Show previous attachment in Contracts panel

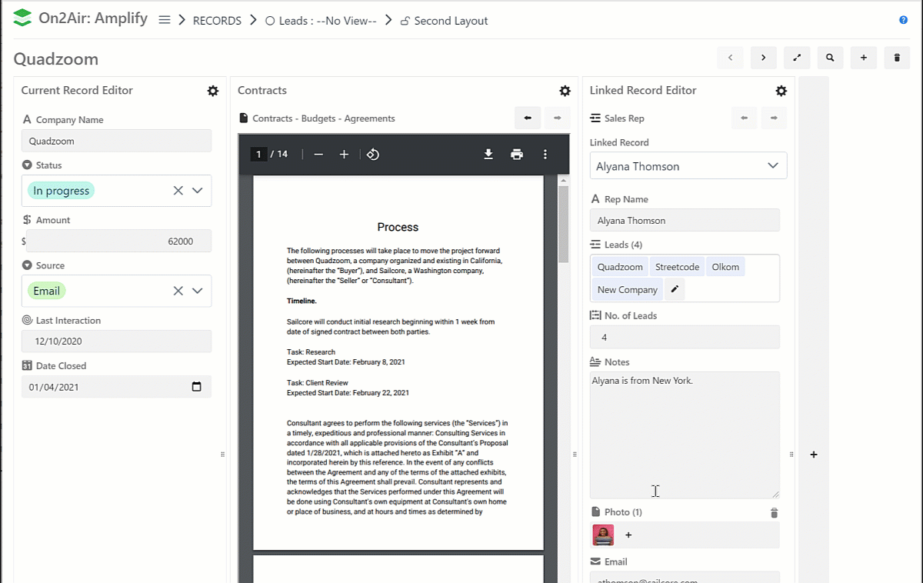[x=528, y=118]
